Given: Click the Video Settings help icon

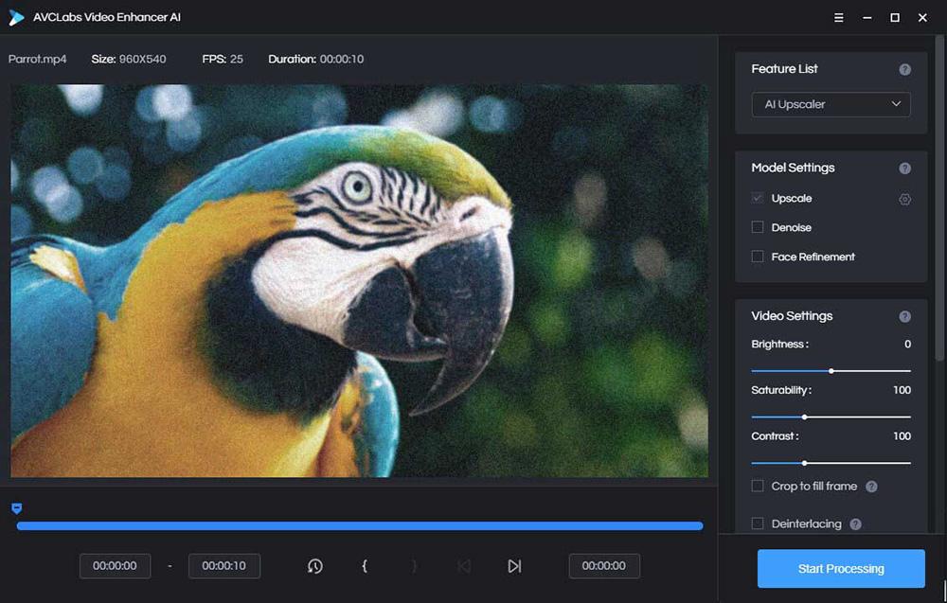Looking at the screenshot, I should click(x=905, y=315).
